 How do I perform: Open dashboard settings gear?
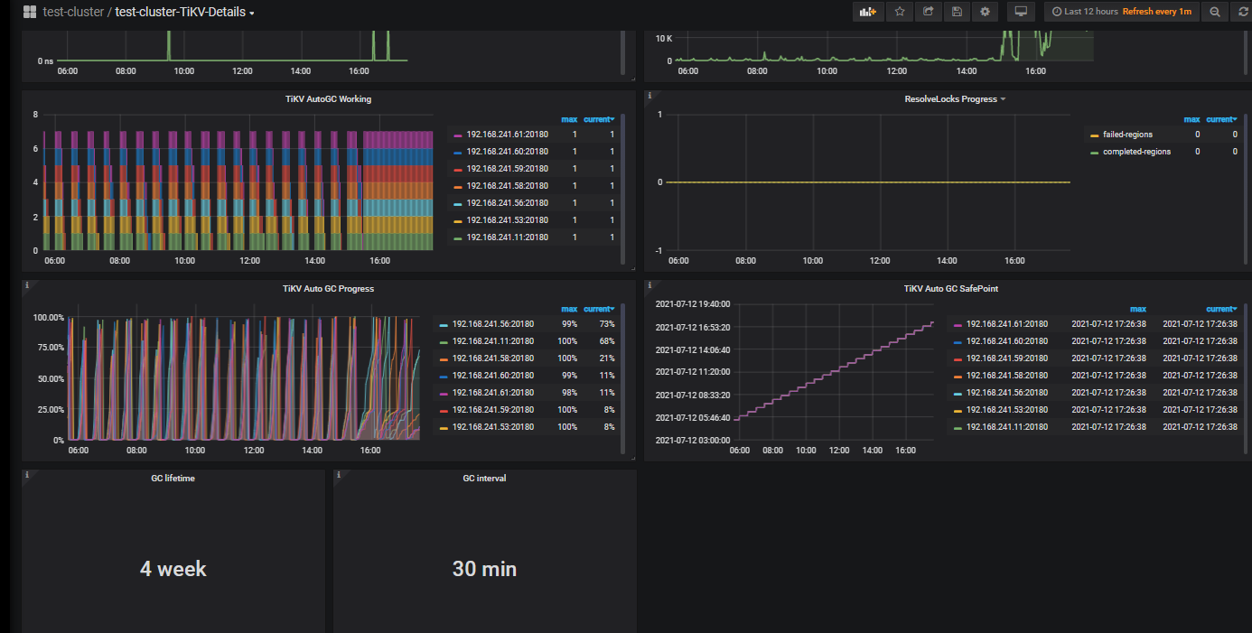pos(985,12)
